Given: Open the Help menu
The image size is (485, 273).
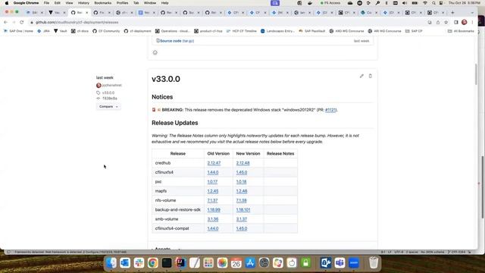Looking at the screenshot, I should 165,3.
